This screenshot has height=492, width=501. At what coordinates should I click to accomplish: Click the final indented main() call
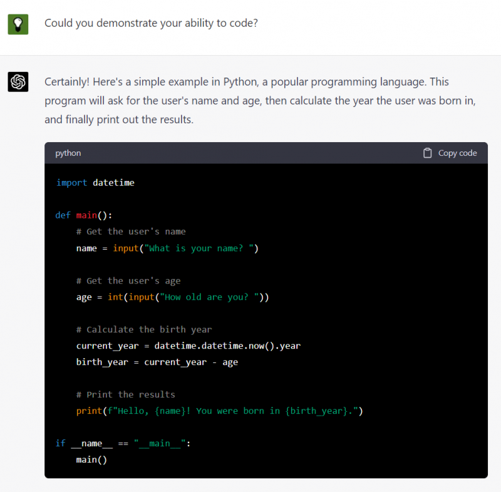coord(92,459)
